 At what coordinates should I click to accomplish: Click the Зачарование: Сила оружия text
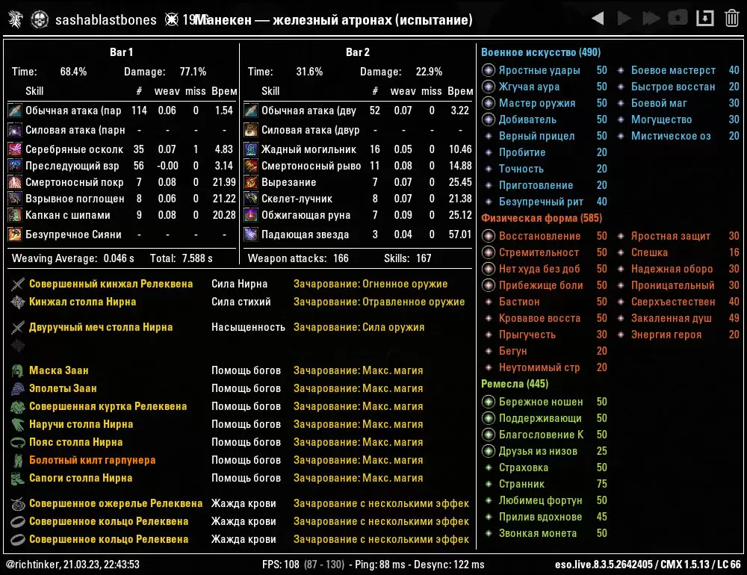tap(359, 327)
